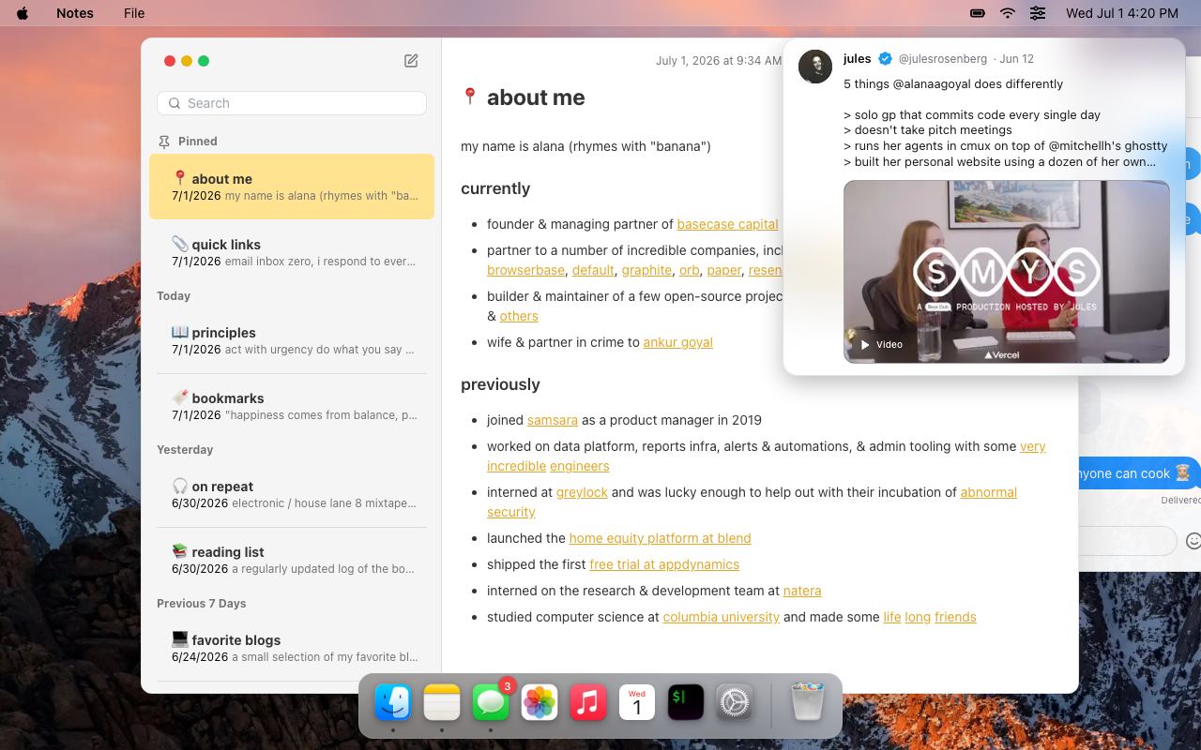Open the 'browserbase' link
This screenshot has height=750, width=1201.
pyautogui.click(x=525, y=270)
